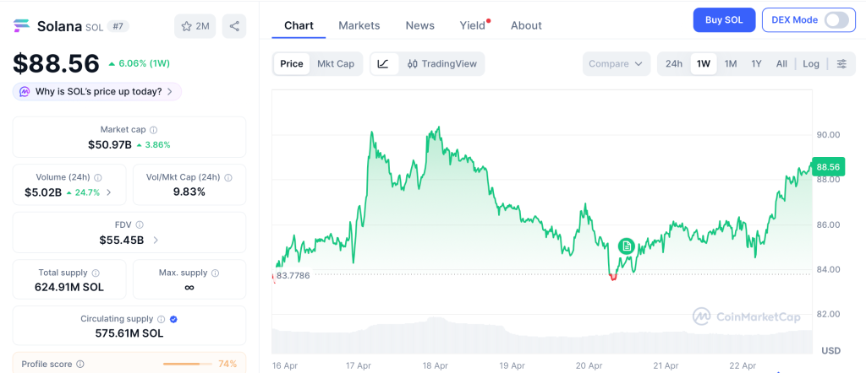Open the Compare dropdown
Viewport: 866px width, 373px height.
(616, 63)
